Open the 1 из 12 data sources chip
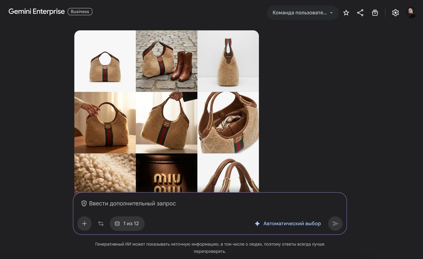Image resolution: width=423 pixels, height=259 pixels. [x=127, y=224]
